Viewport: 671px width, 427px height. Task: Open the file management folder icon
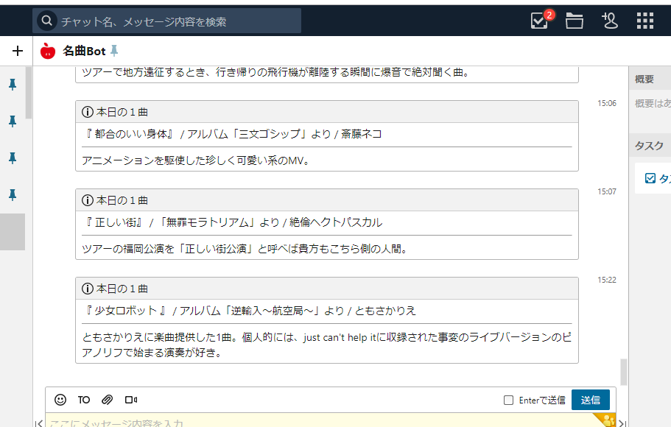574,21
